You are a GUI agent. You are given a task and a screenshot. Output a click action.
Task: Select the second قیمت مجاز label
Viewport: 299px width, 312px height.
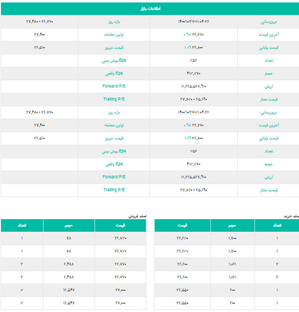(x=269, y=190)
